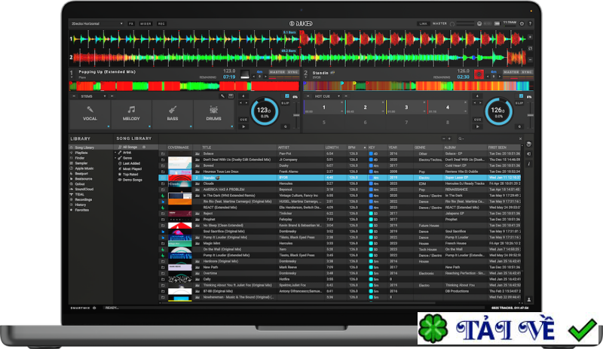The height and width of the screenshot is (349, 603).
Task: Zoom out waveforms with minus icon
Action: point(530,60)
